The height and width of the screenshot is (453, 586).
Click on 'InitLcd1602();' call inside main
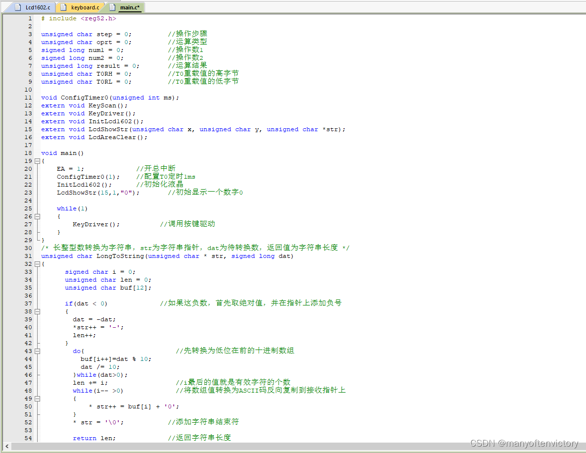tap(84, 185)
